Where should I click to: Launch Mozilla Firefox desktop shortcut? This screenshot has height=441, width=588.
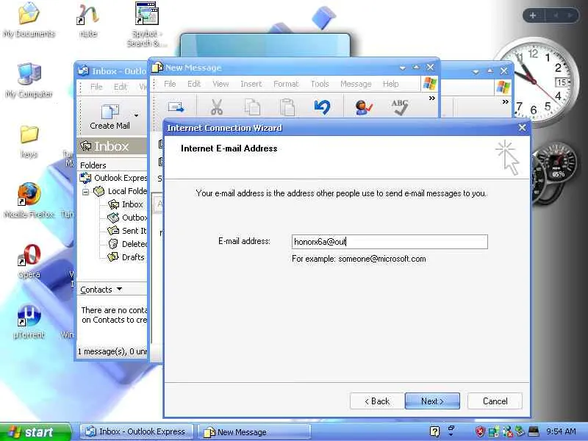tap(29, 200)
